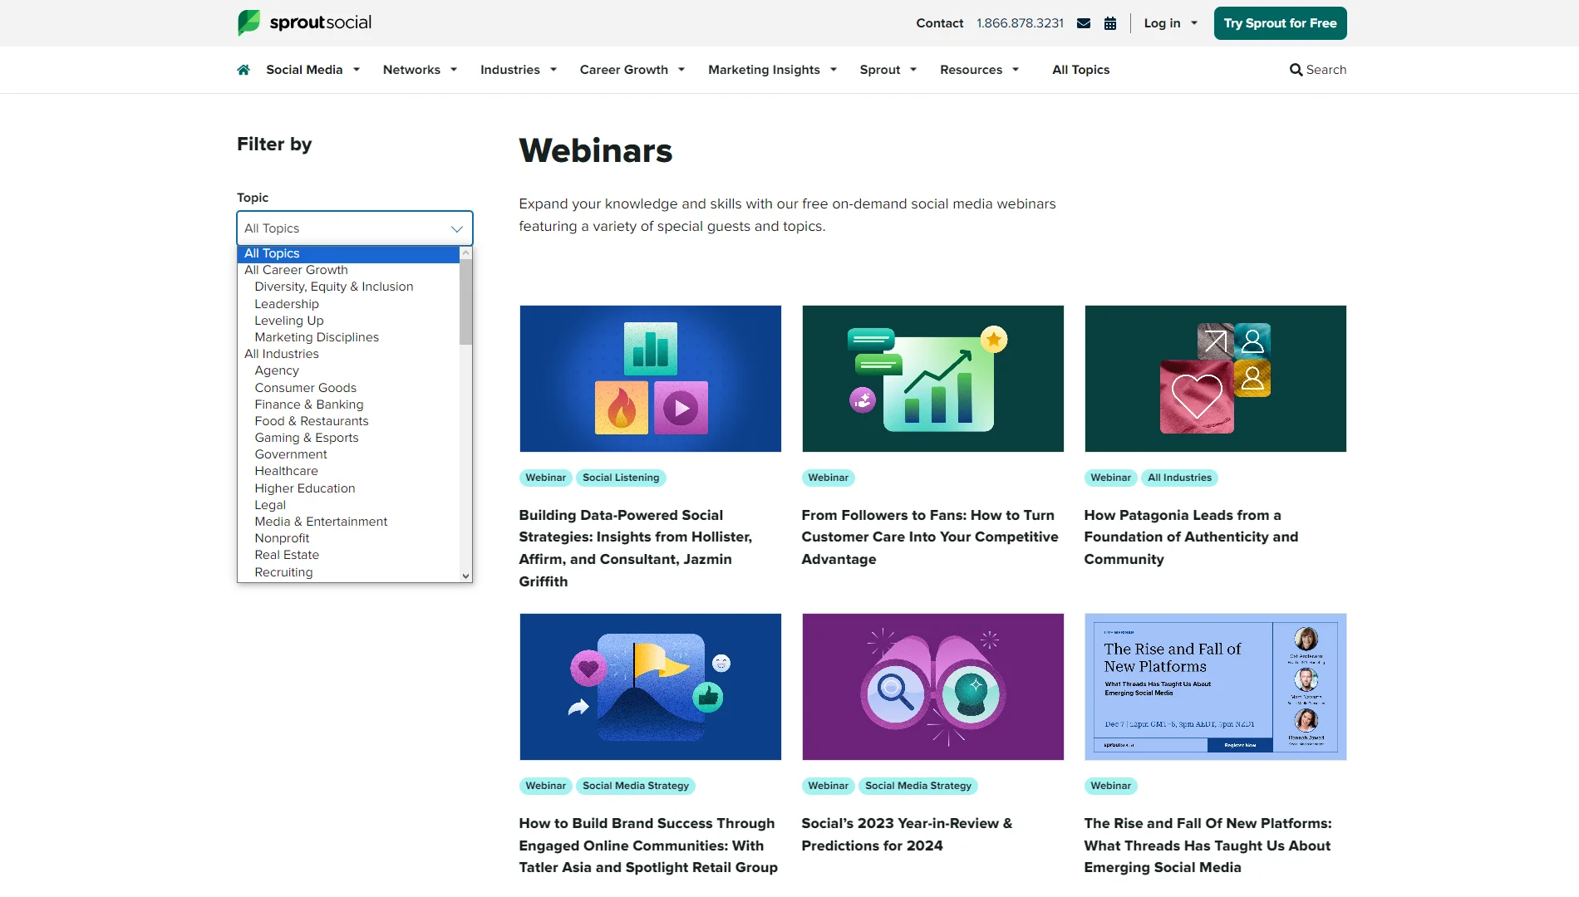The image size is (1579, 897).
Task: Click the Social Listening tag badge
Action: [x=621, y=478]
